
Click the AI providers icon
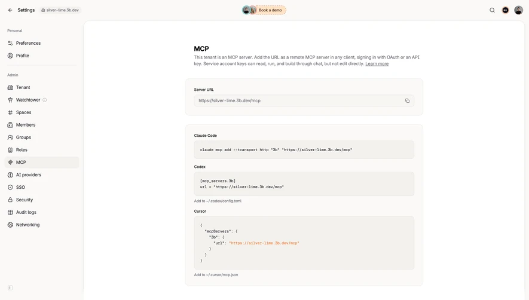[x=10, y=175]
